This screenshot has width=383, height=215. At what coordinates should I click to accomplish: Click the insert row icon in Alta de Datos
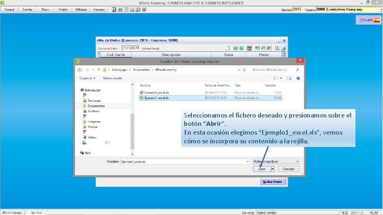(x=257, y=48)
